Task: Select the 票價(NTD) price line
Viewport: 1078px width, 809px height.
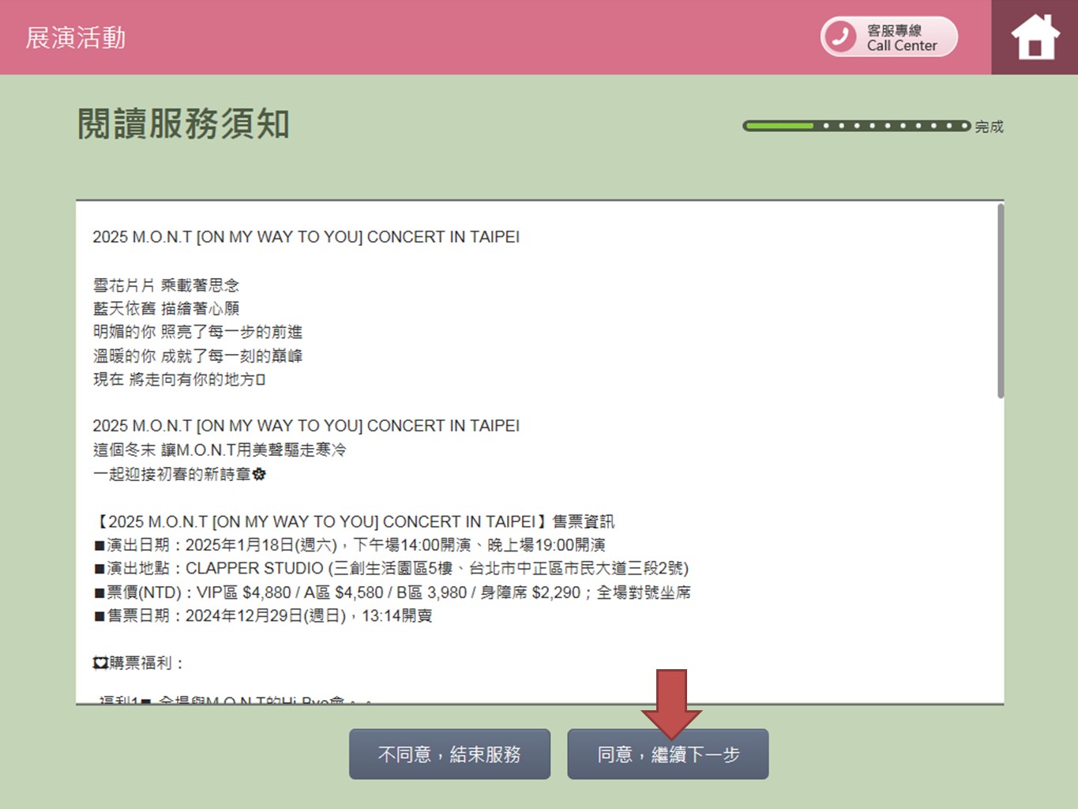Action: 392,593
